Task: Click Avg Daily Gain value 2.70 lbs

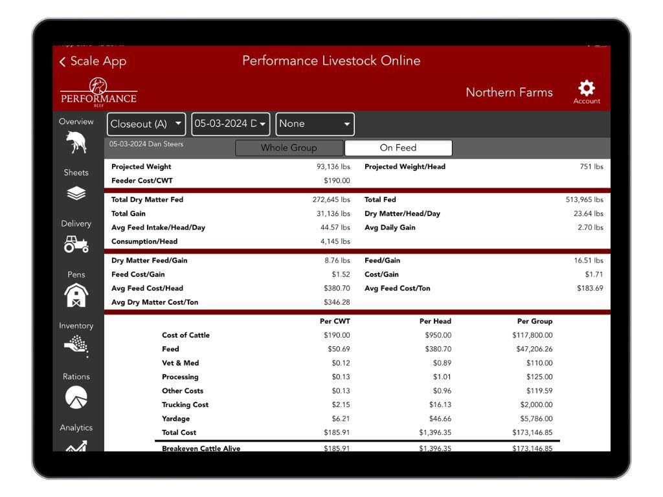Action: coord(590,227)
